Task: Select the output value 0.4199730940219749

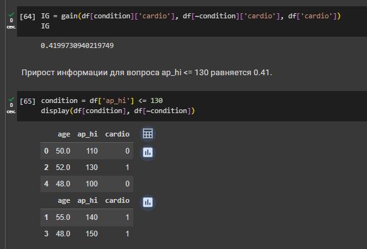Action: [77, 46]
